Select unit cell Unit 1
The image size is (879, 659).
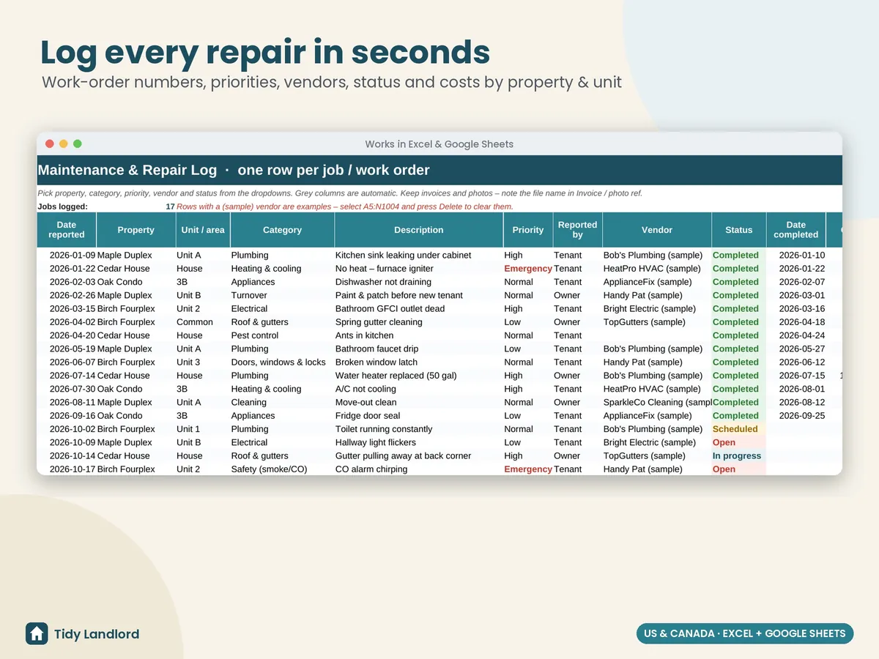coord(203,429)
